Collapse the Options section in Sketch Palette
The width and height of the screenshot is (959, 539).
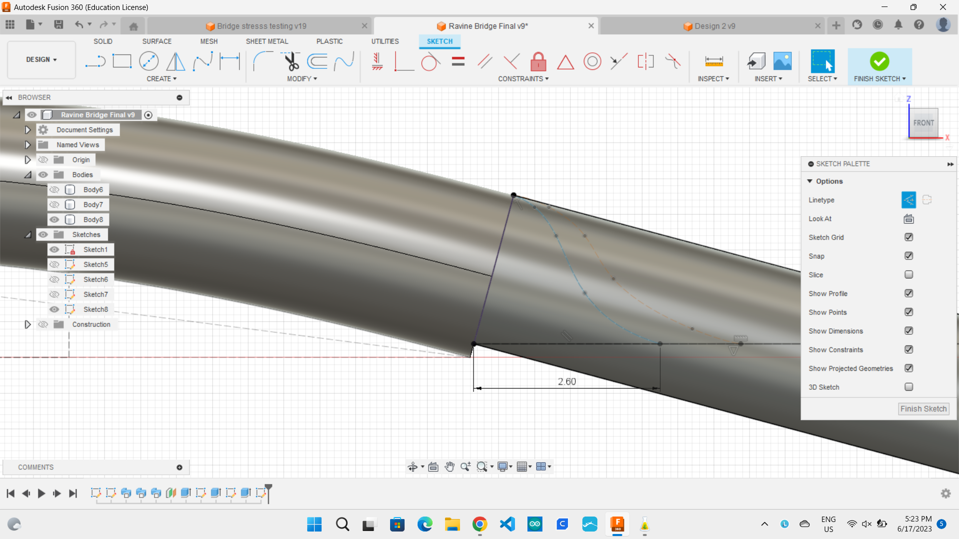(810, 181)
